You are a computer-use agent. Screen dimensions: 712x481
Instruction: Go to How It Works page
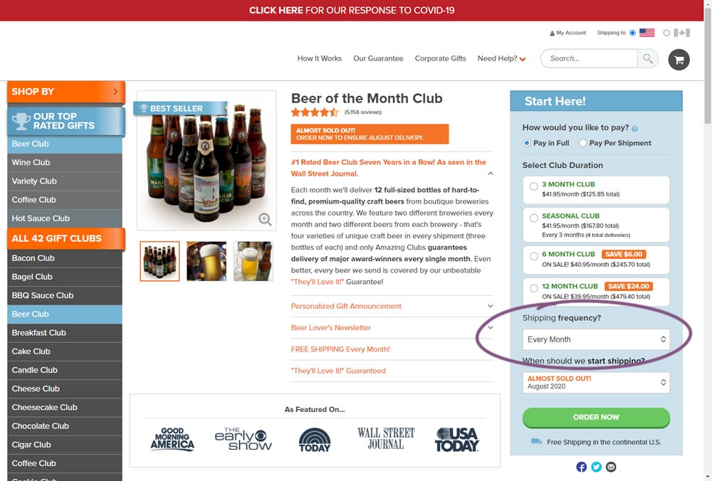319,58
